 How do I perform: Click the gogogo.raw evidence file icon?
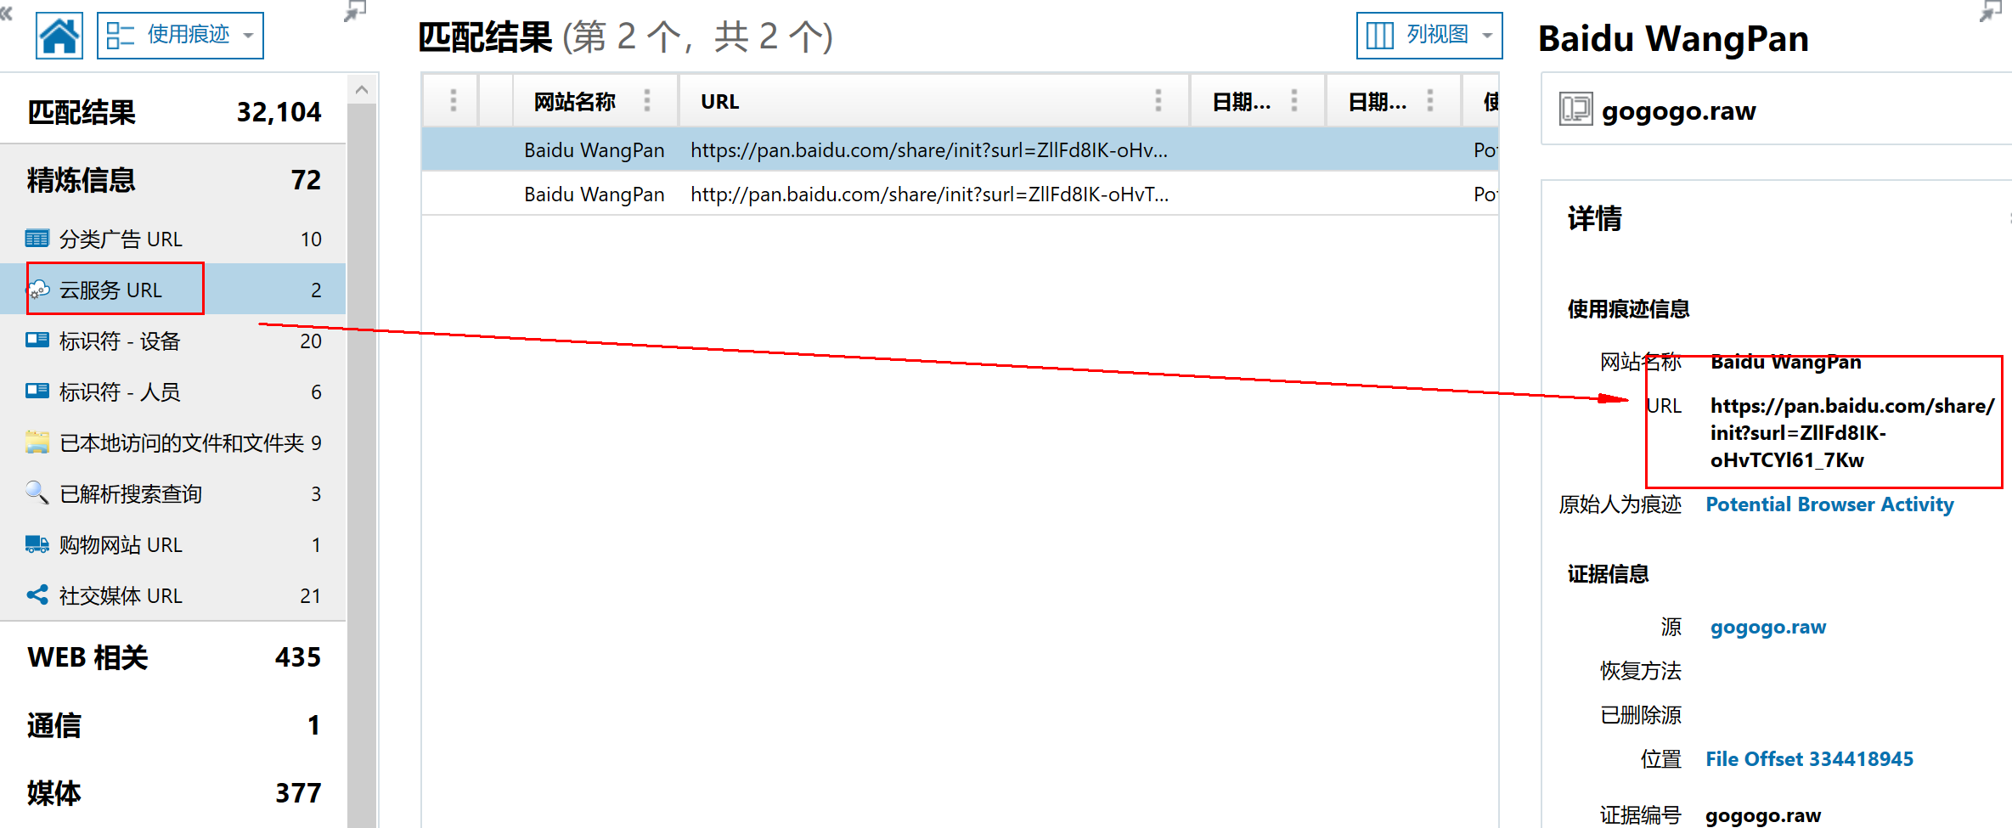(x=1575, y=110)
